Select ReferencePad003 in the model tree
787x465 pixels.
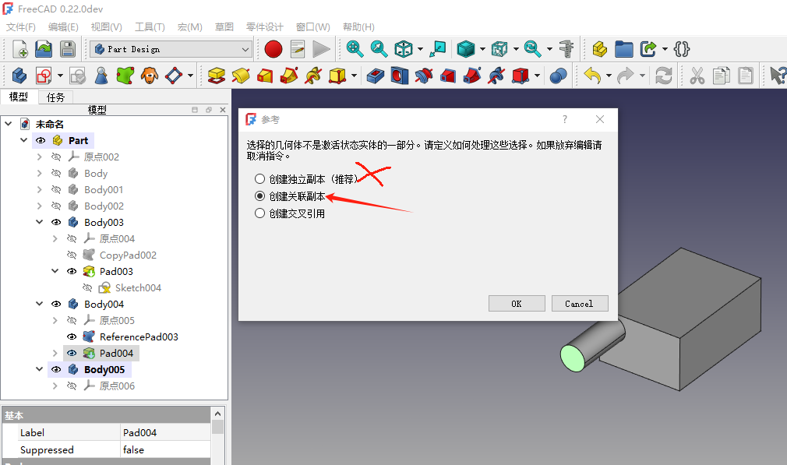(x=139, y=337)
